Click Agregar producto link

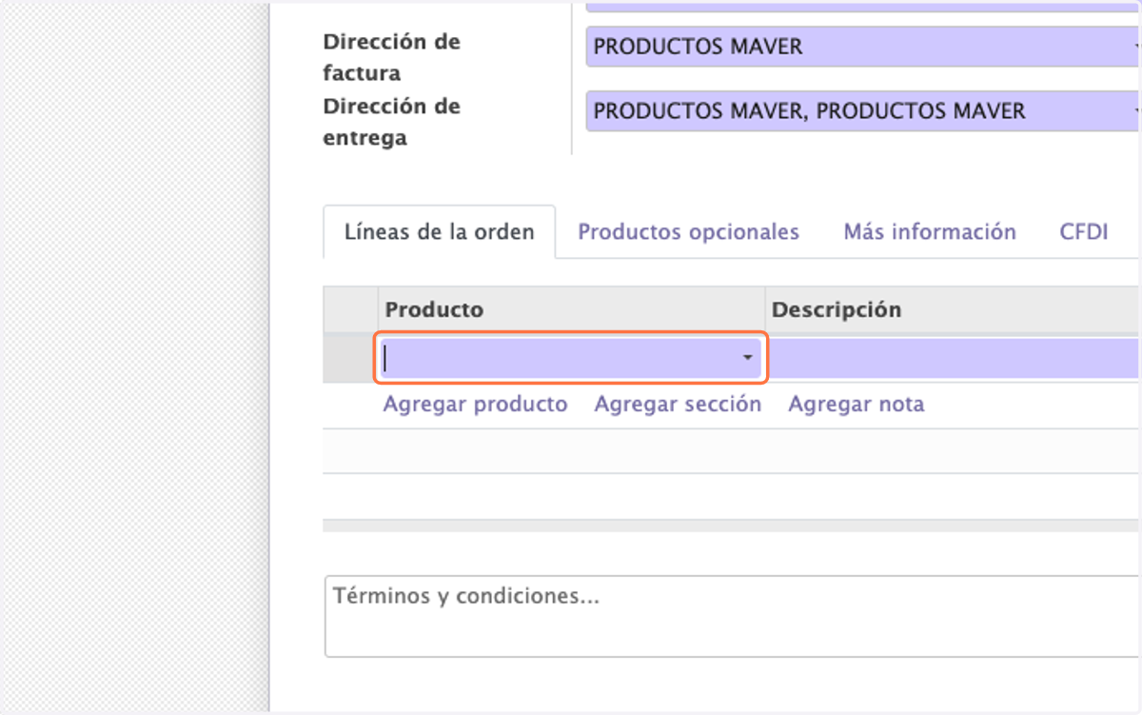(476, 405)
